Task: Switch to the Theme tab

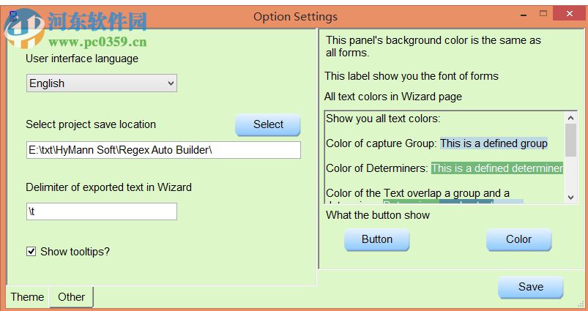Action: click(x=27, y=297)
